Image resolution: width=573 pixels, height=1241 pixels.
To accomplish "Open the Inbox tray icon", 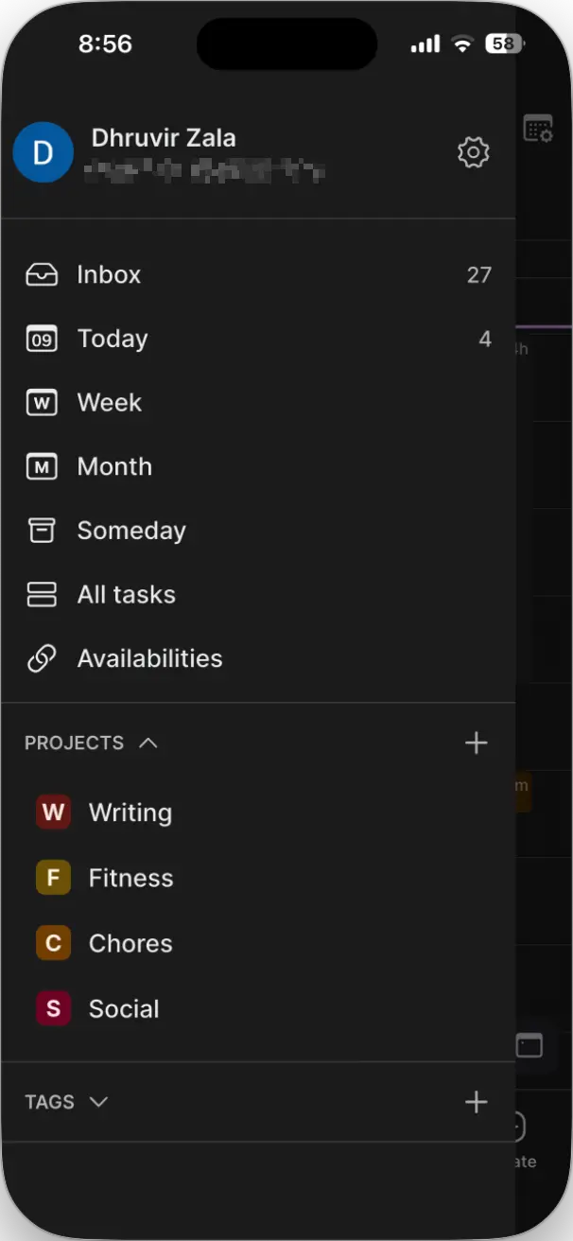I will tap(41, 274).
